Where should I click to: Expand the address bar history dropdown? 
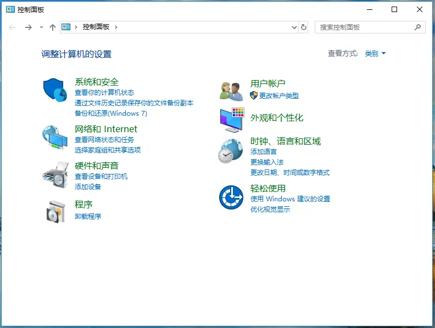coord(294,27)
